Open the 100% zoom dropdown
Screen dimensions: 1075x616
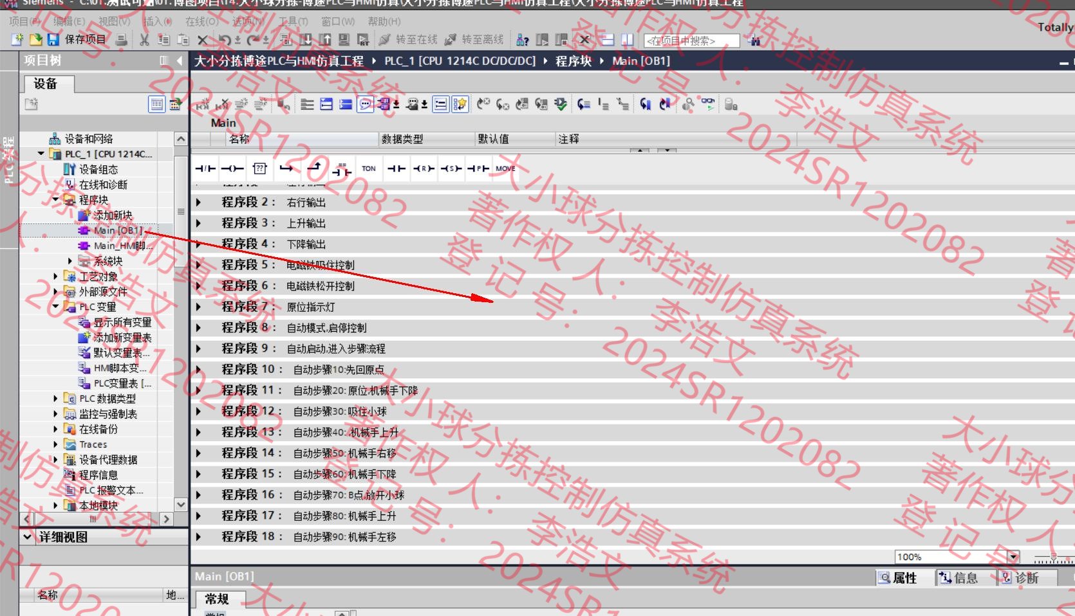[1014, 557]
